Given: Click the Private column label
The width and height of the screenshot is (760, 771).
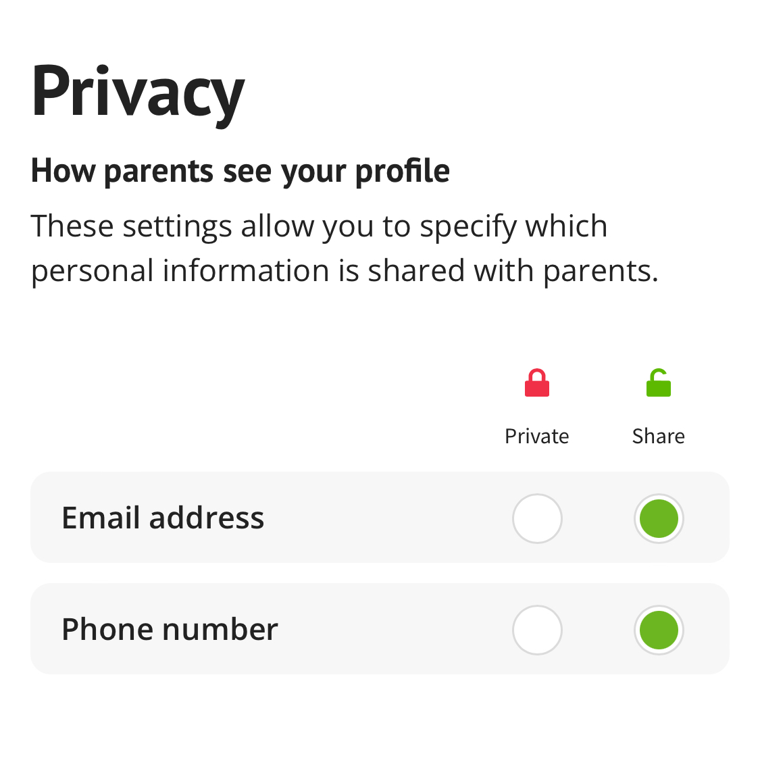Looking at the screenshot, I should 537,436.
